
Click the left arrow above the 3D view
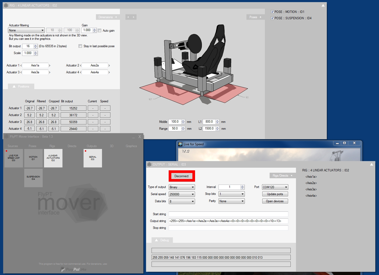[128, 17]
